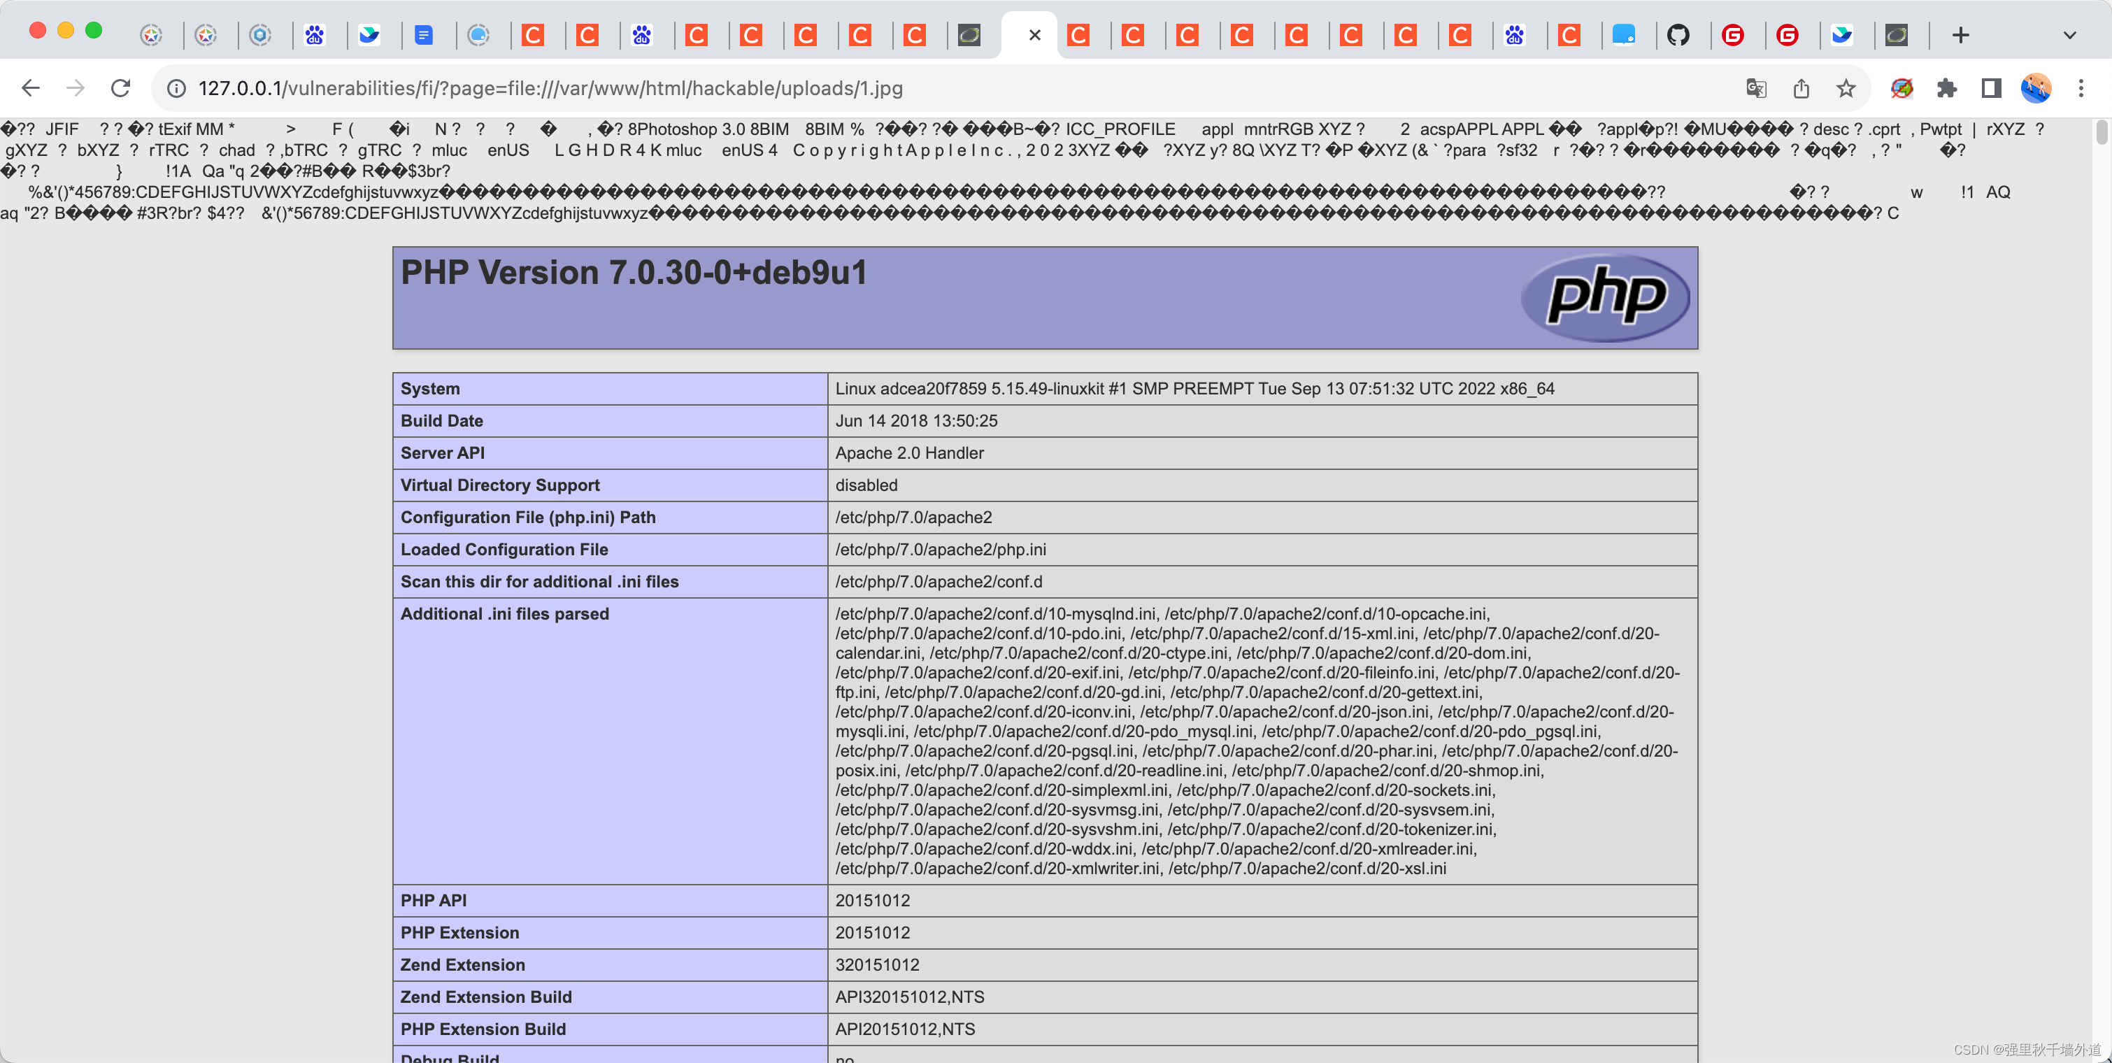Switch to the leftmost colorful star tab
The width and height of the screenshot is (2112, 1063).
click(x=152, y=35)
